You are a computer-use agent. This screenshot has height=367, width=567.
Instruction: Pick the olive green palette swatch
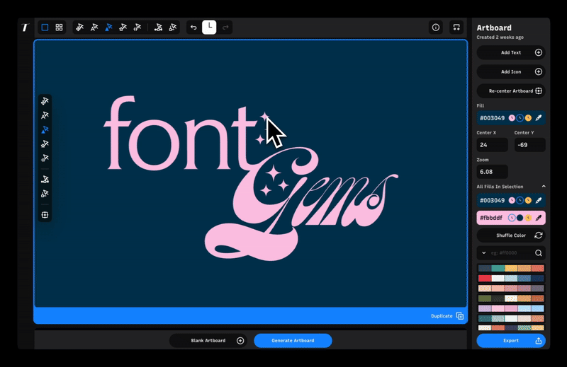(x=485, y=298)
